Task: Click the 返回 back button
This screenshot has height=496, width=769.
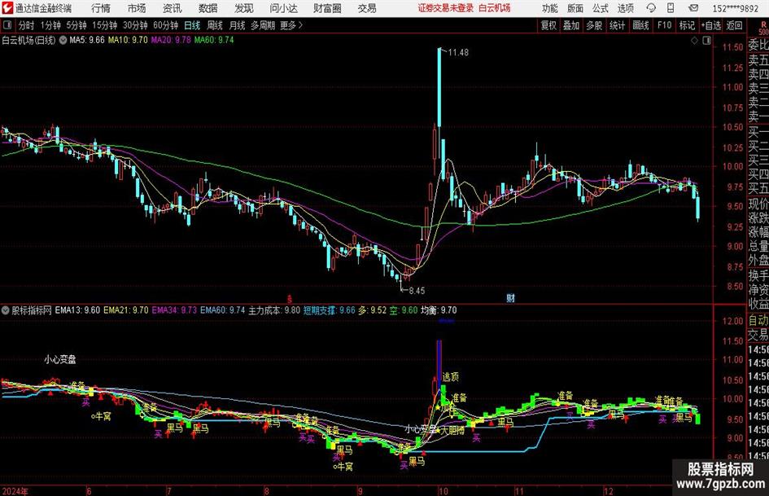Action: coord(734,25)
